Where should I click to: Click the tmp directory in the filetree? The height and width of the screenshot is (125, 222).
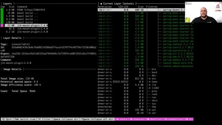[154, 107]
